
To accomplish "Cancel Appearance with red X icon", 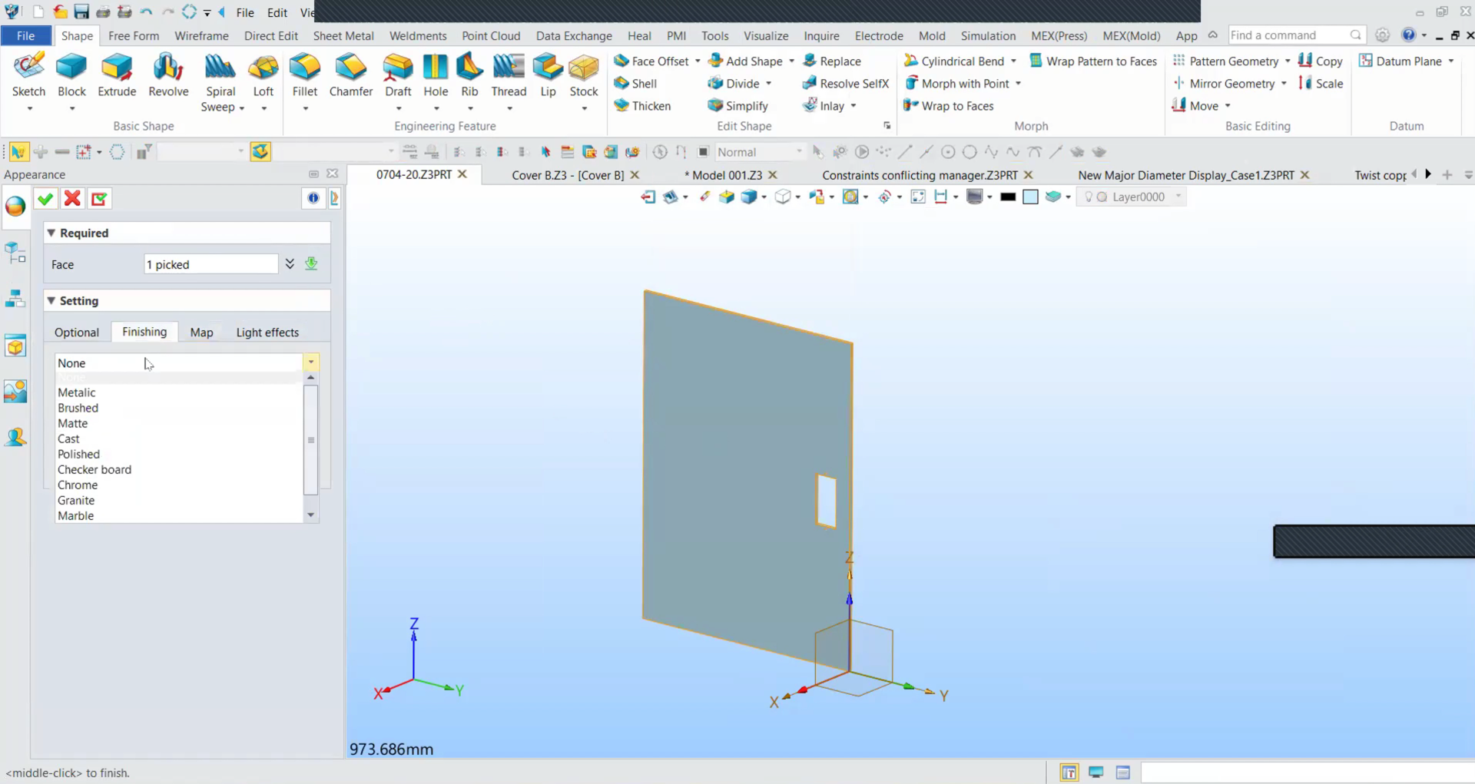I will [73, 199].
